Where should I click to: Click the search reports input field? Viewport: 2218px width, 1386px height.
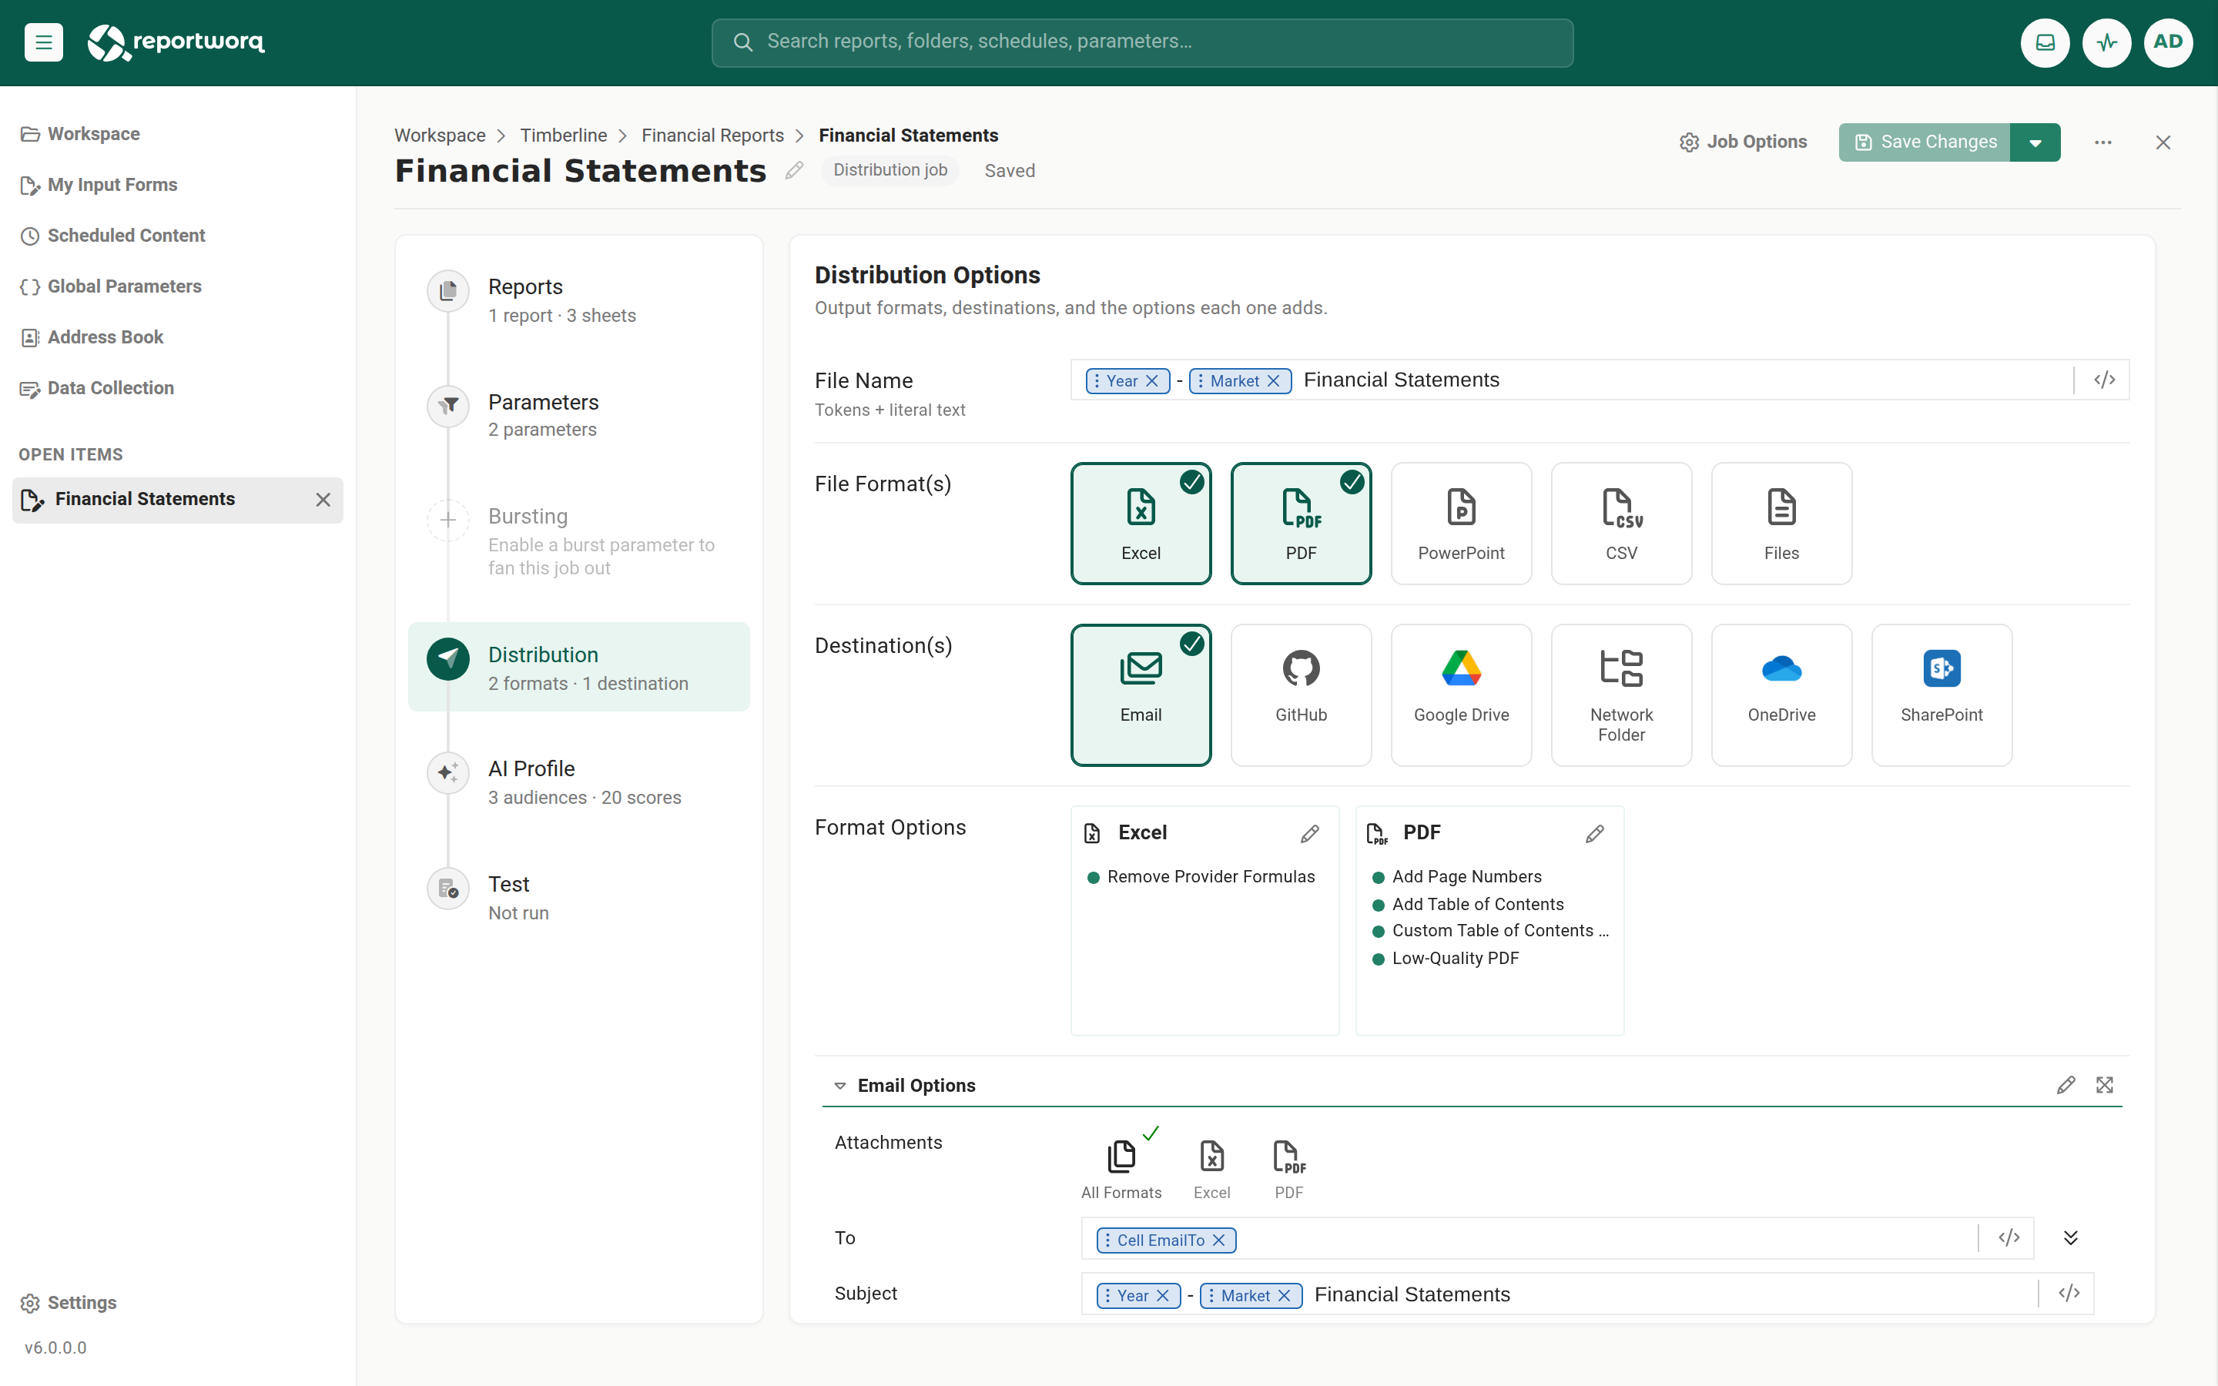coord(1142,42)
